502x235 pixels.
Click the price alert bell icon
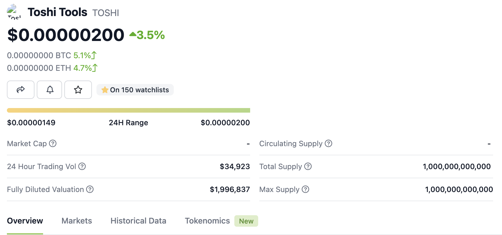tap(49, 90)
